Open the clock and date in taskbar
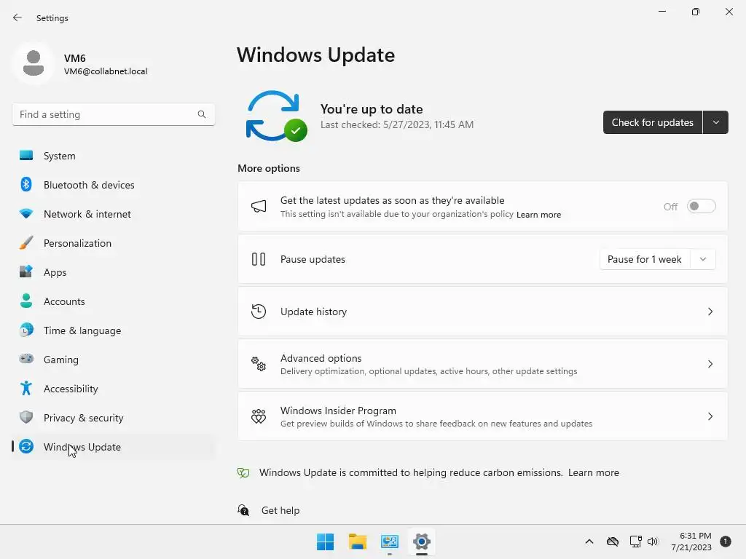 click(x=691, y=542)
